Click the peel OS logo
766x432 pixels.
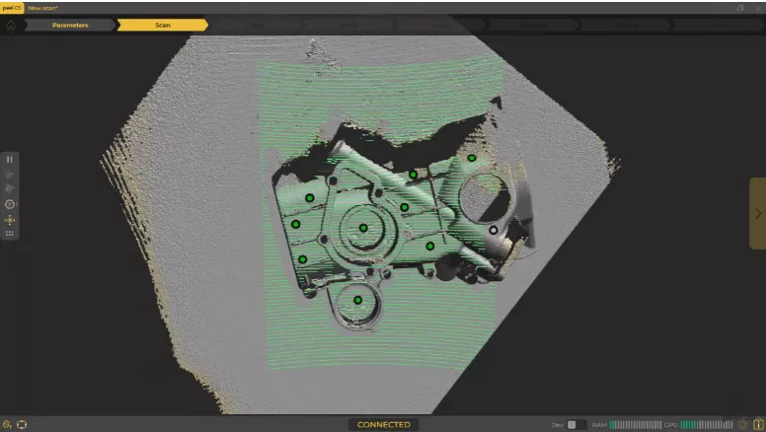(x=12, y=7)
